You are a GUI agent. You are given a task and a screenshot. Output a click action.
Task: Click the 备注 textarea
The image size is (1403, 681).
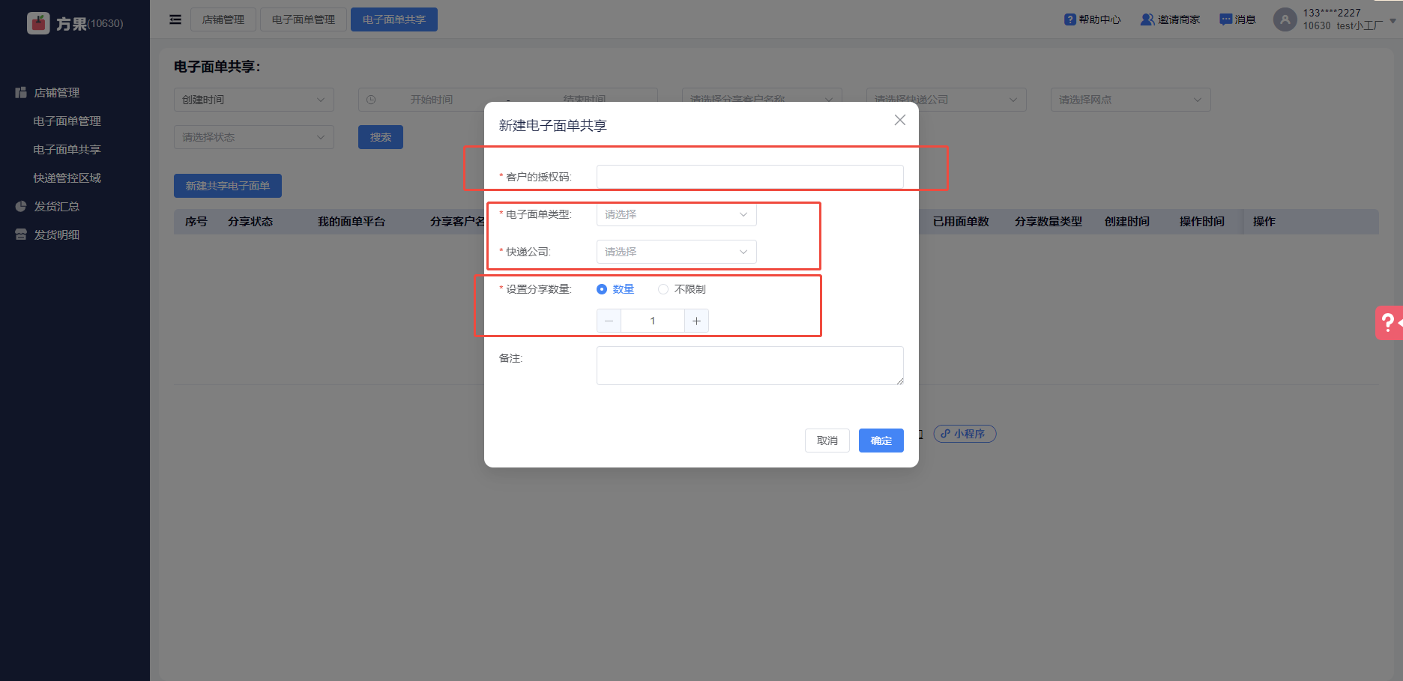(749, 366)
